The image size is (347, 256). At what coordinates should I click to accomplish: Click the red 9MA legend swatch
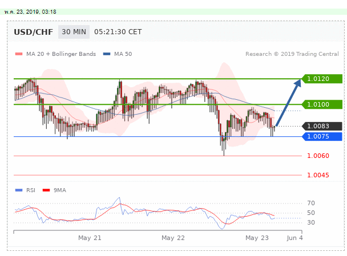[46, 190]
